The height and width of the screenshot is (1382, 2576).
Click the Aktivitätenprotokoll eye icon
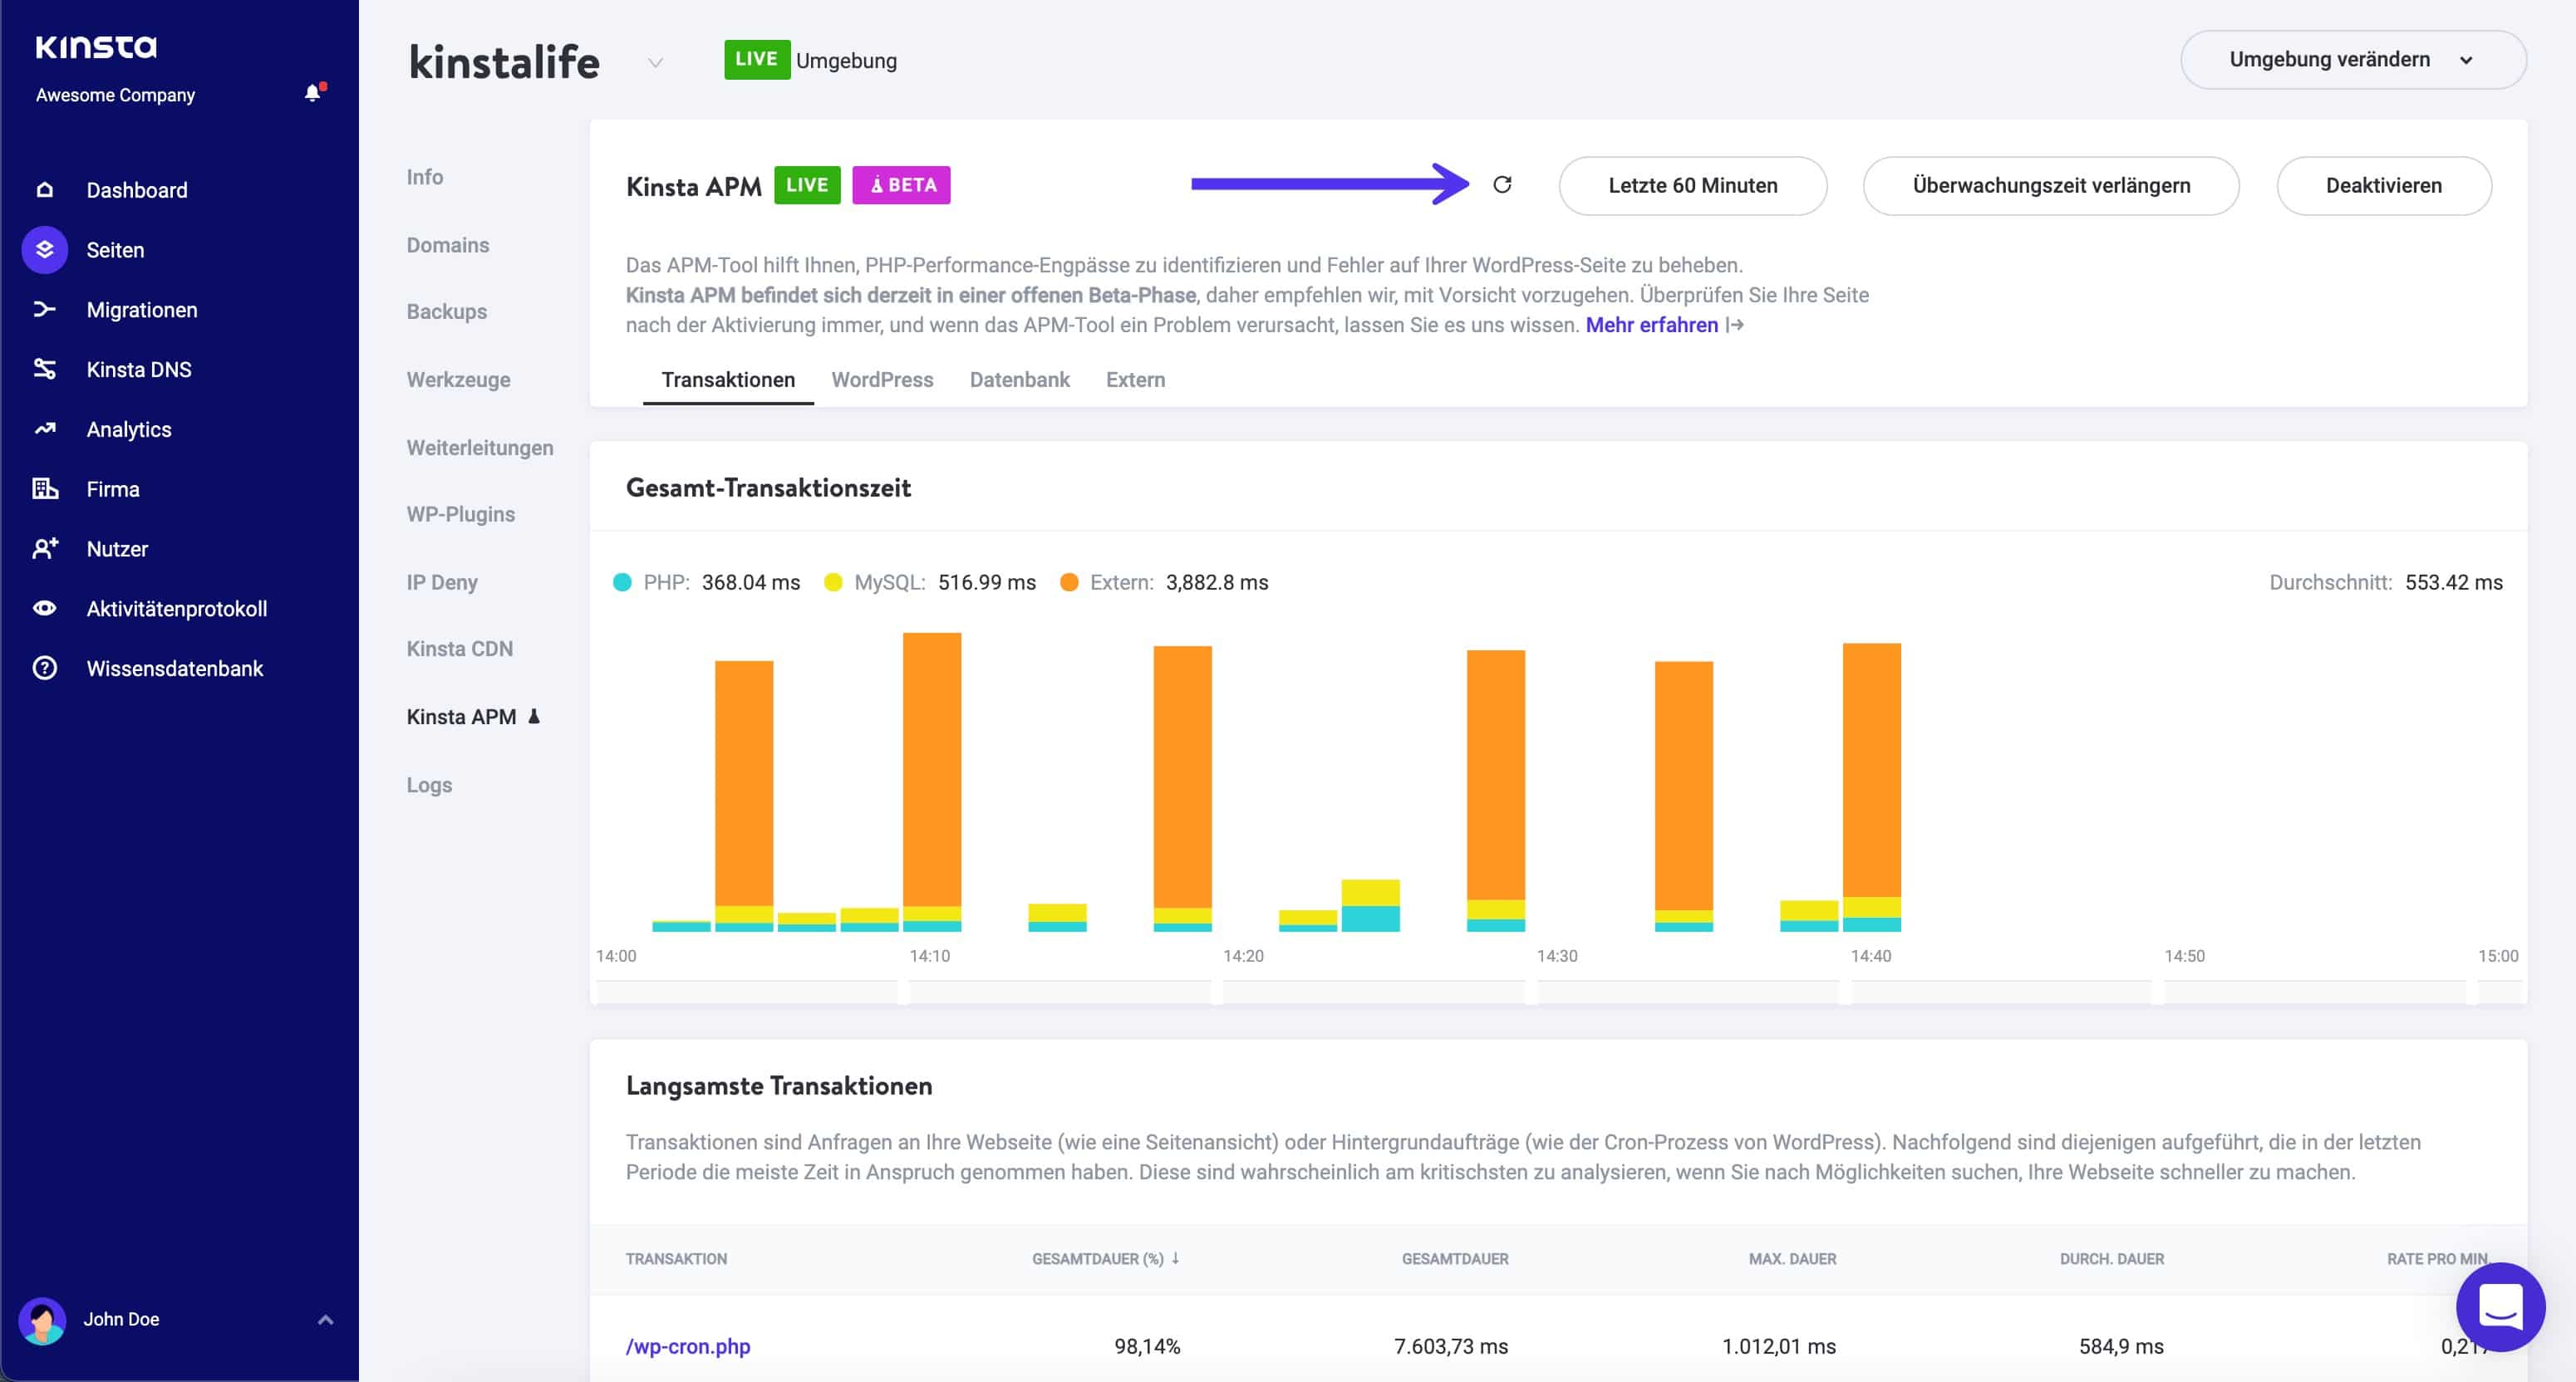[44, 608]
